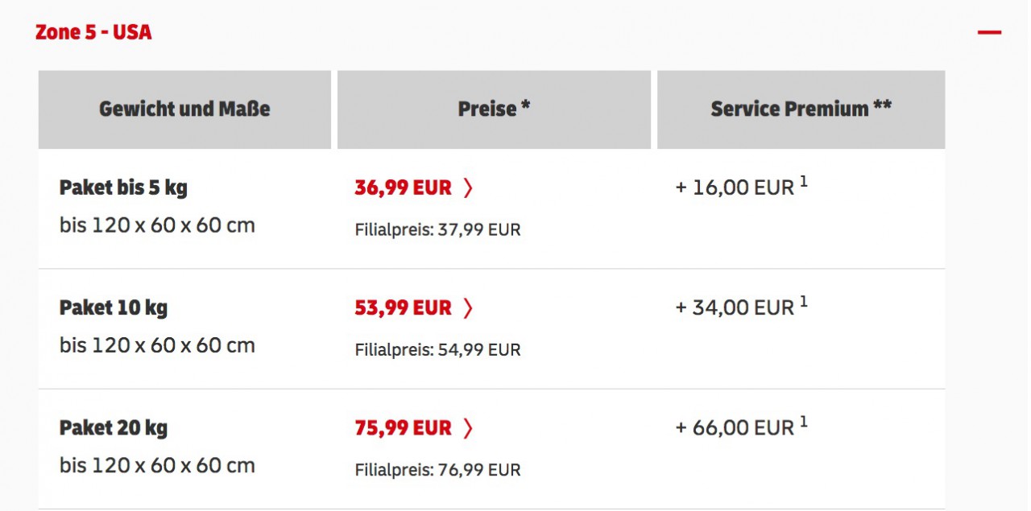Click footnote 1 after + 16,00 EUR

click(803, 183)
